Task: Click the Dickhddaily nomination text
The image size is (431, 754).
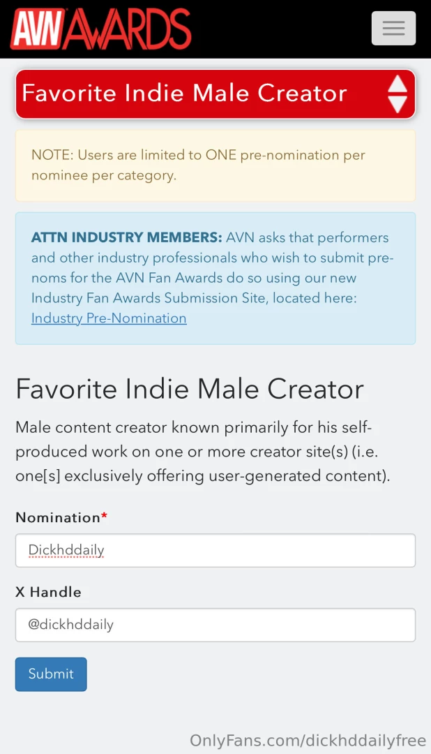Action: pyautogui.click(x=66, y=550)
